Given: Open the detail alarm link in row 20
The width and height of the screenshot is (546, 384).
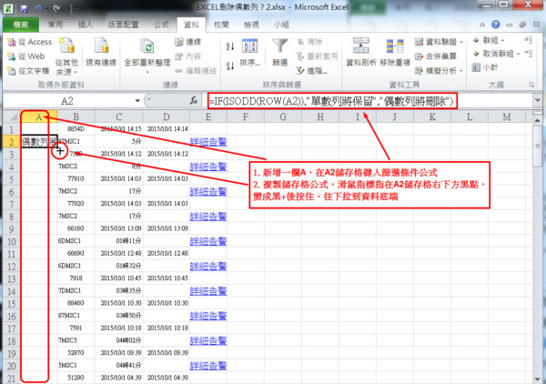Looking at the screenshot, I should coord(208,366).
